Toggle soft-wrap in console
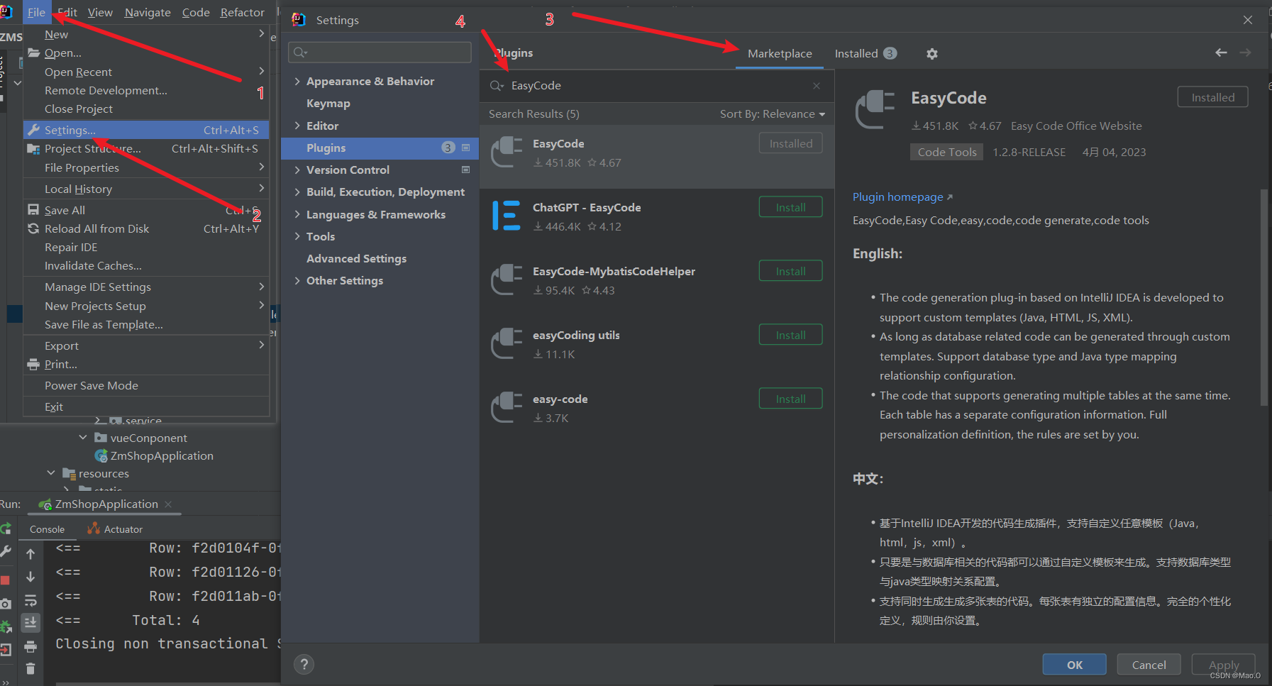This screenshot has height=686, width=1272. coord(31,600)
